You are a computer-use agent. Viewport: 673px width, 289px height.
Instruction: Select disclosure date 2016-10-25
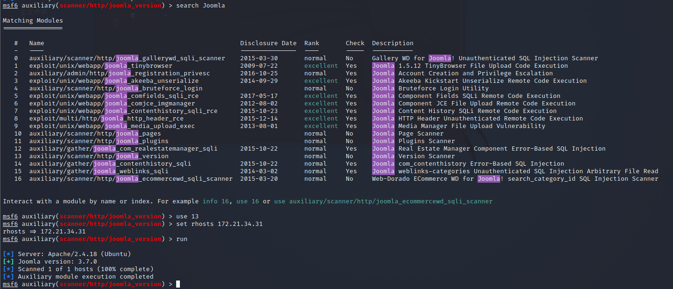259,73
